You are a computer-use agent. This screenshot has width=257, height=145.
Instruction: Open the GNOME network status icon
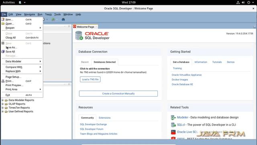coord(238,2)
